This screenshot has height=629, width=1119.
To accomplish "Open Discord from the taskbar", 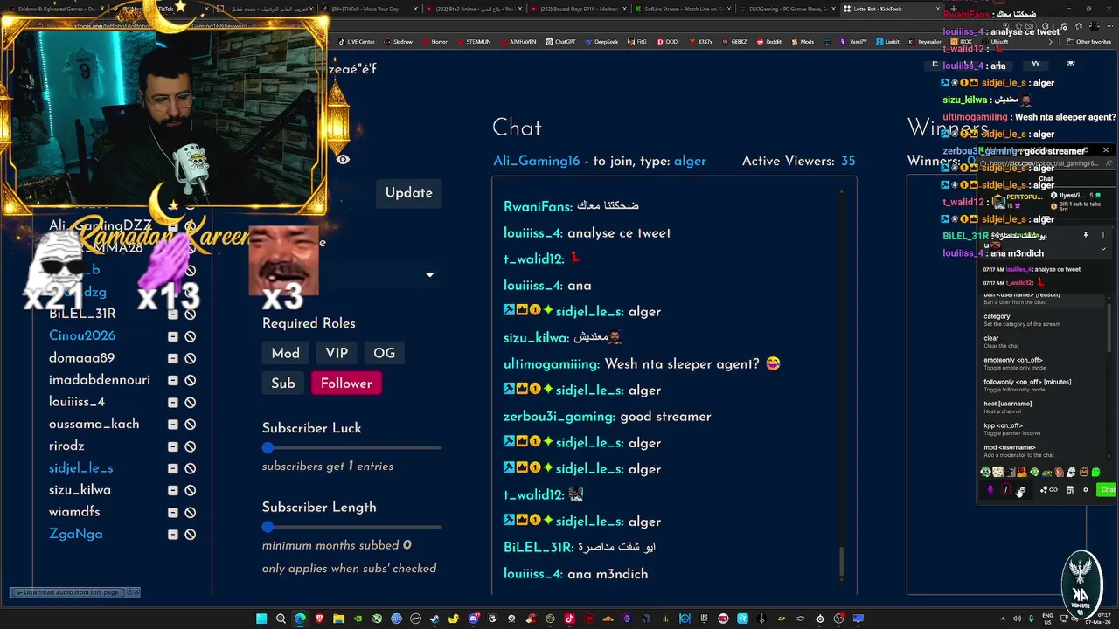I will point(473,619).
